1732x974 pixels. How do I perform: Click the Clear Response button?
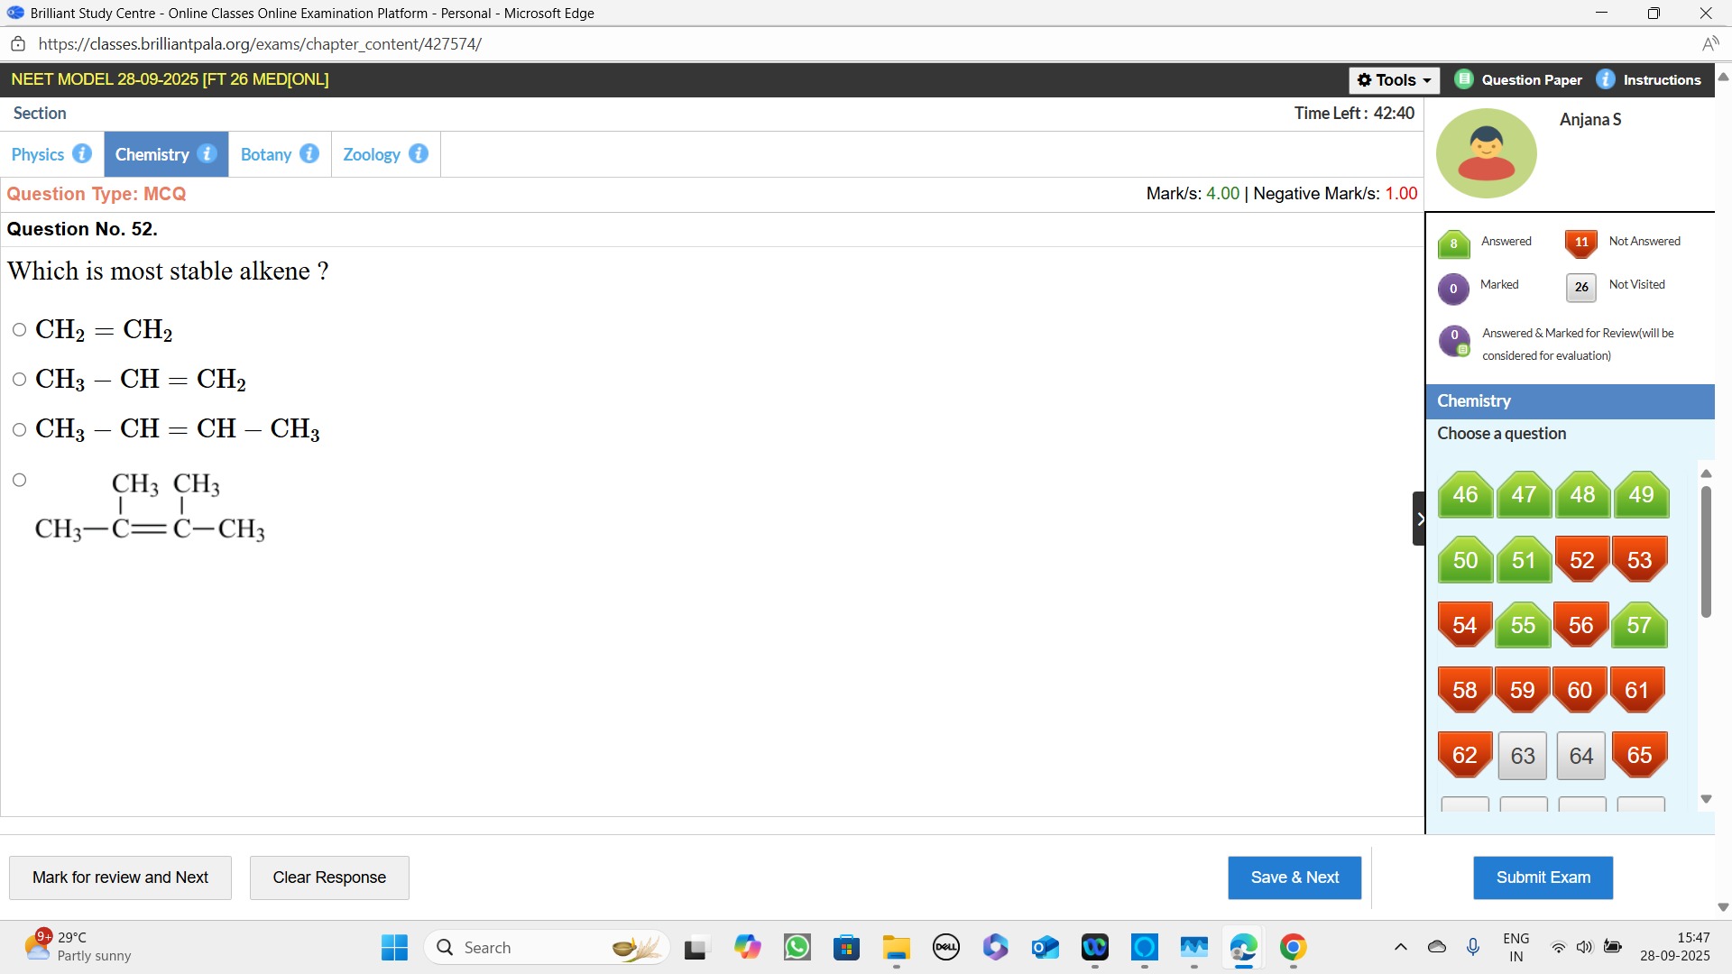point(329,878)
